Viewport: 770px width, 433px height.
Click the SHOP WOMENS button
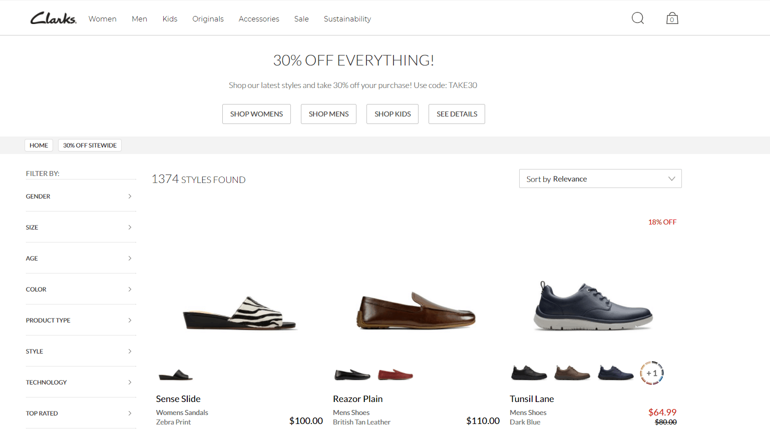point(256,114)
